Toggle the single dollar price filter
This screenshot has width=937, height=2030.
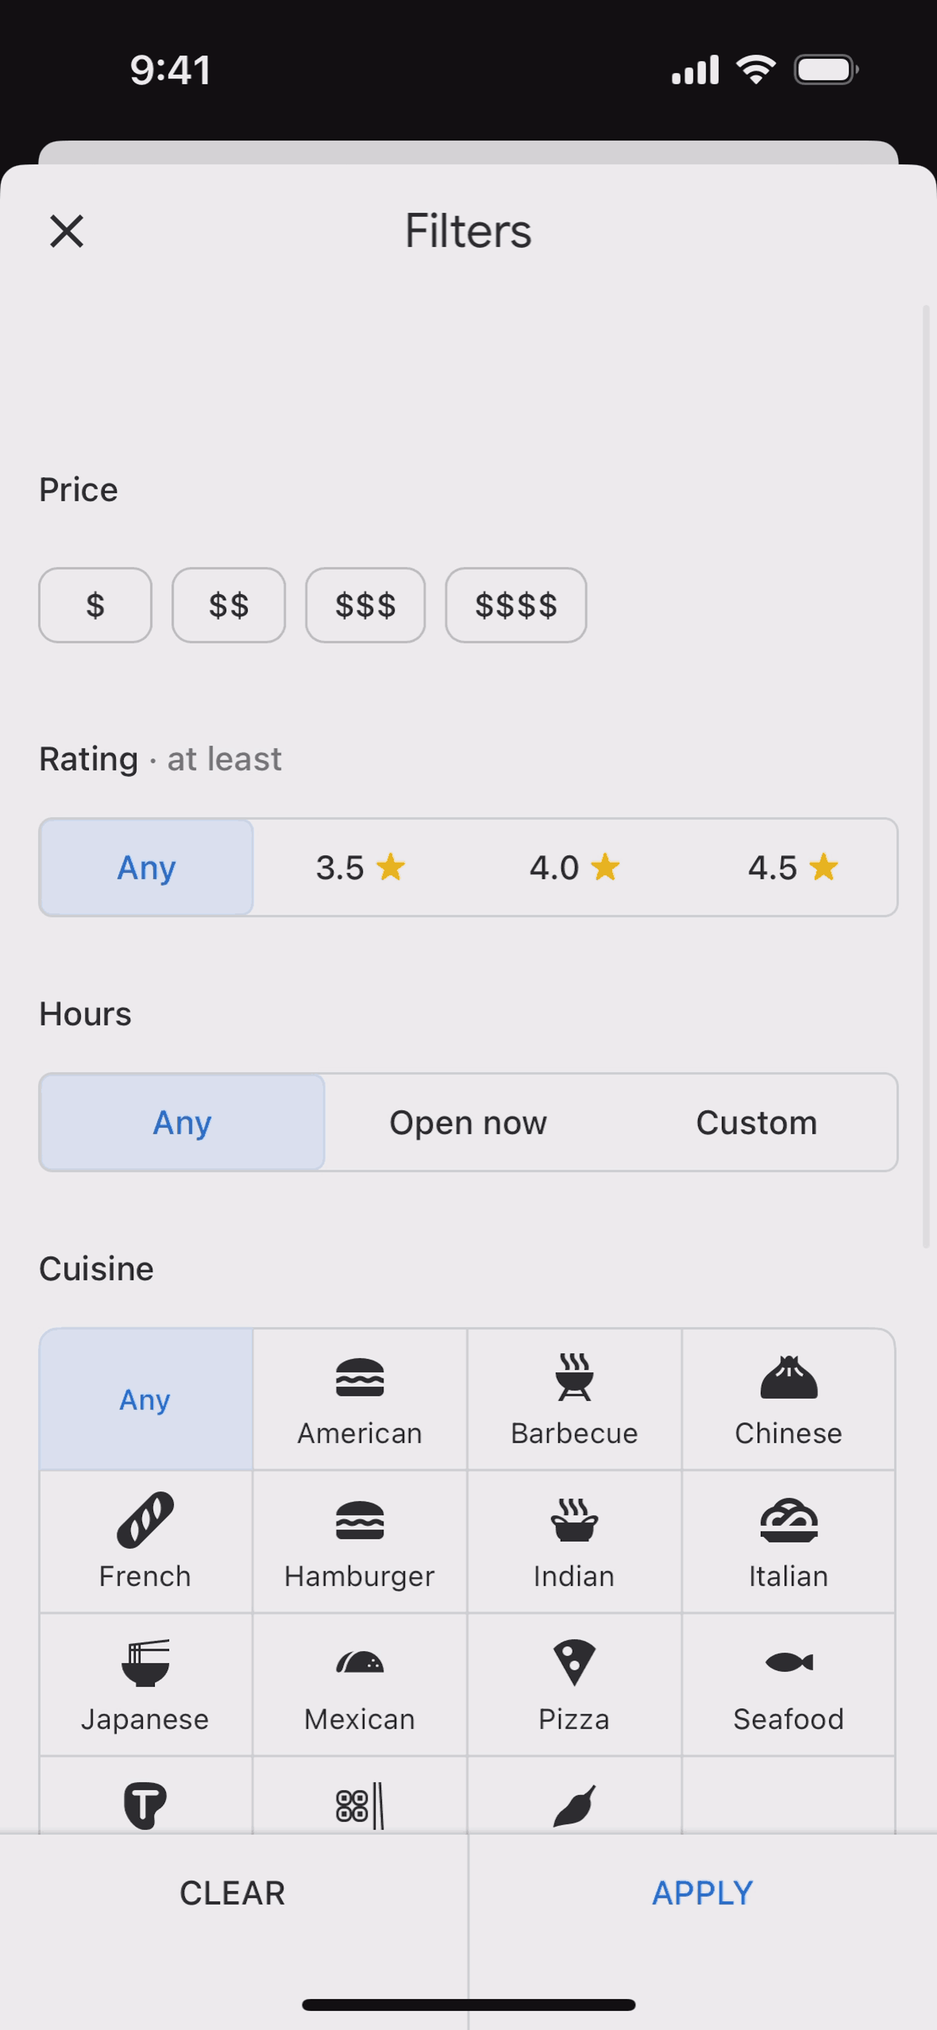[x=95, y=605]
